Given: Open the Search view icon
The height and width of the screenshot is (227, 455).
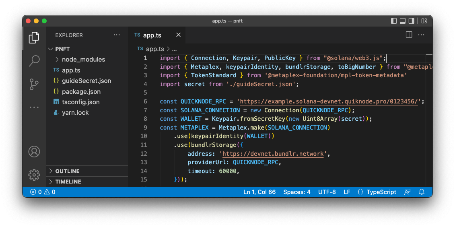Looking at the screenshot, I should (34, 61).
